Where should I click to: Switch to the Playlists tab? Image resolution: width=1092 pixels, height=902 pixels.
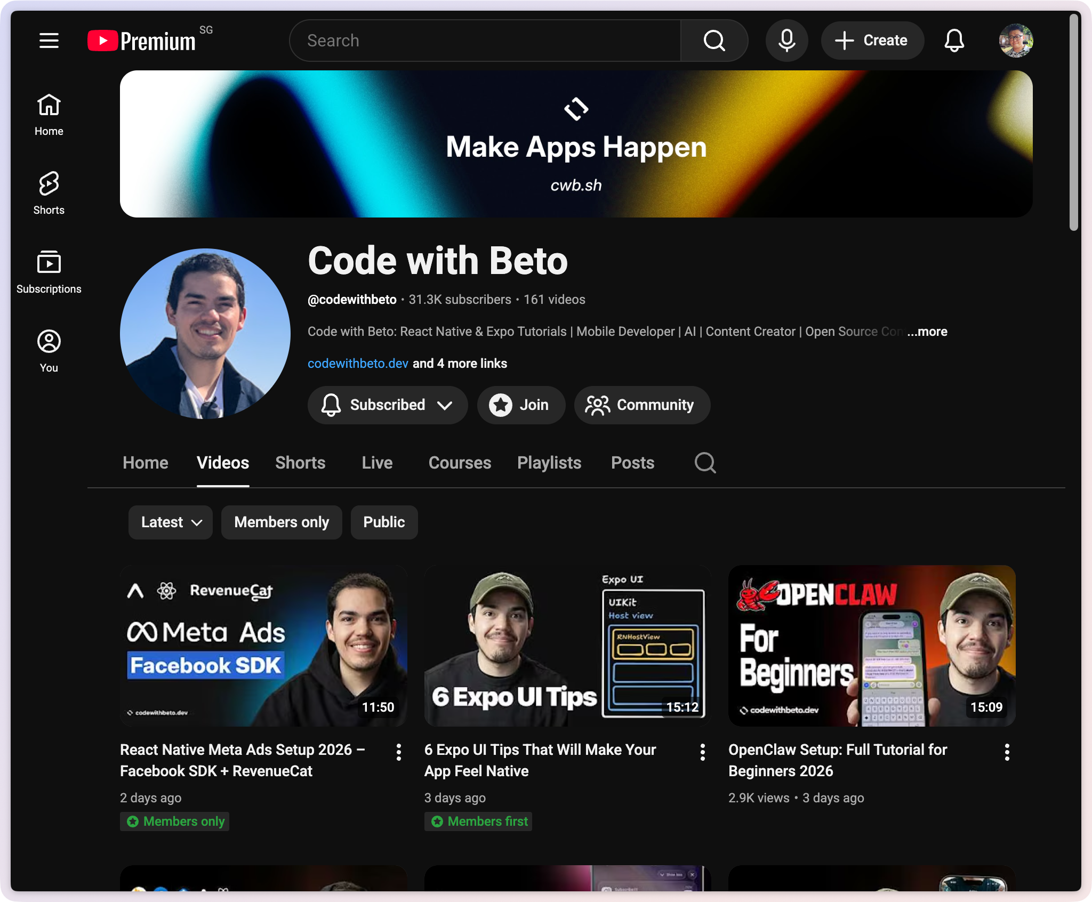[x=549, y=463]
